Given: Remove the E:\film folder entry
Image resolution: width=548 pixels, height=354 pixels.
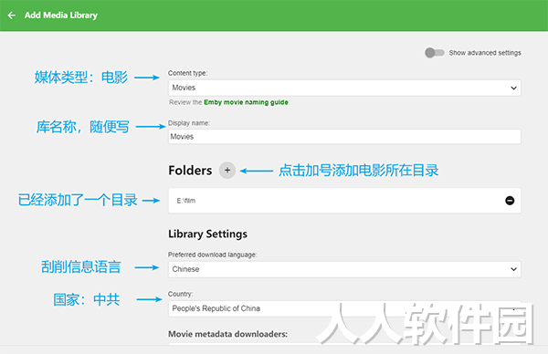Looking at the screenshot, I should (x=510, y=201).
